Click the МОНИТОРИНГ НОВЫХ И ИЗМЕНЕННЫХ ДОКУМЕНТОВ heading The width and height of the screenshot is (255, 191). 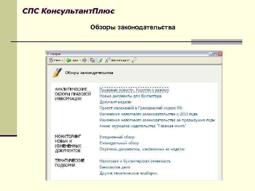tap(68, 144)
